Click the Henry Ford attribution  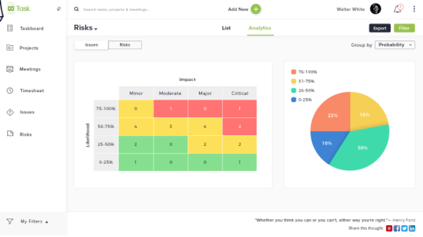click(403, 220)
